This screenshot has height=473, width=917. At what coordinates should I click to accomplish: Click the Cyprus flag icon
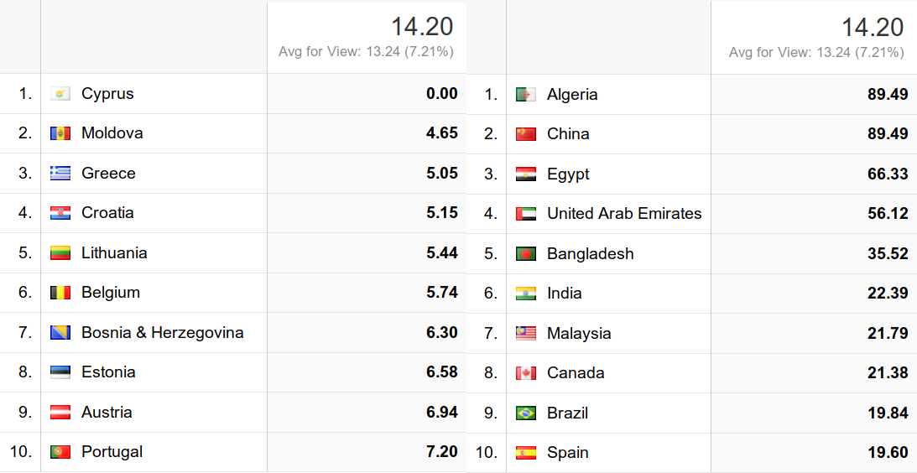click(60, 94)
